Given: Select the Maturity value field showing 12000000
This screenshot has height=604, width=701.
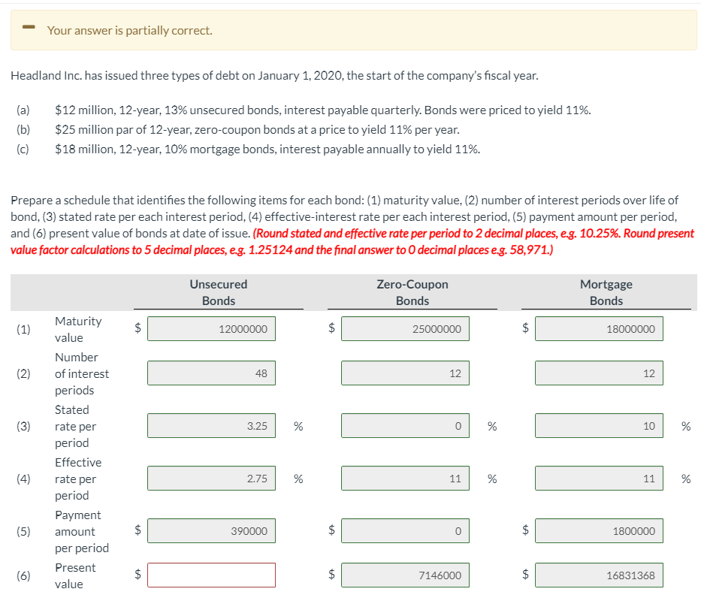Looking at the screenshot, I should tap(211, 328).
